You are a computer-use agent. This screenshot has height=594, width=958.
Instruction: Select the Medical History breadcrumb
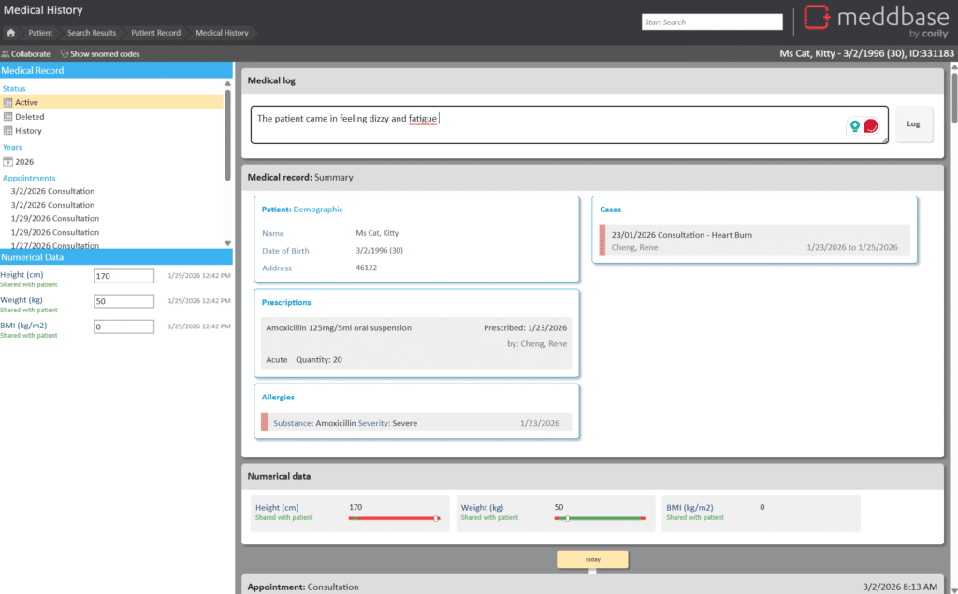pyautogui.click(x=222, y=33)
